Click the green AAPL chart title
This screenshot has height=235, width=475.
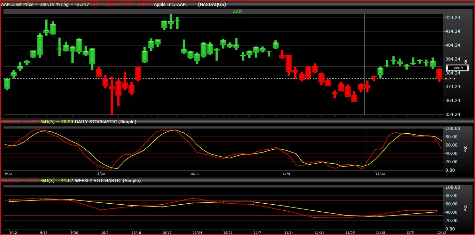239,11
